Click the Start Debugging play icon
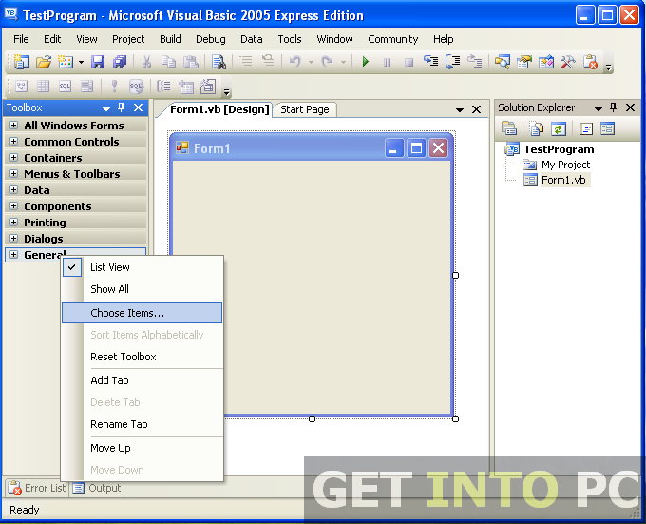 pyautogui.click(x=366, y=62)
